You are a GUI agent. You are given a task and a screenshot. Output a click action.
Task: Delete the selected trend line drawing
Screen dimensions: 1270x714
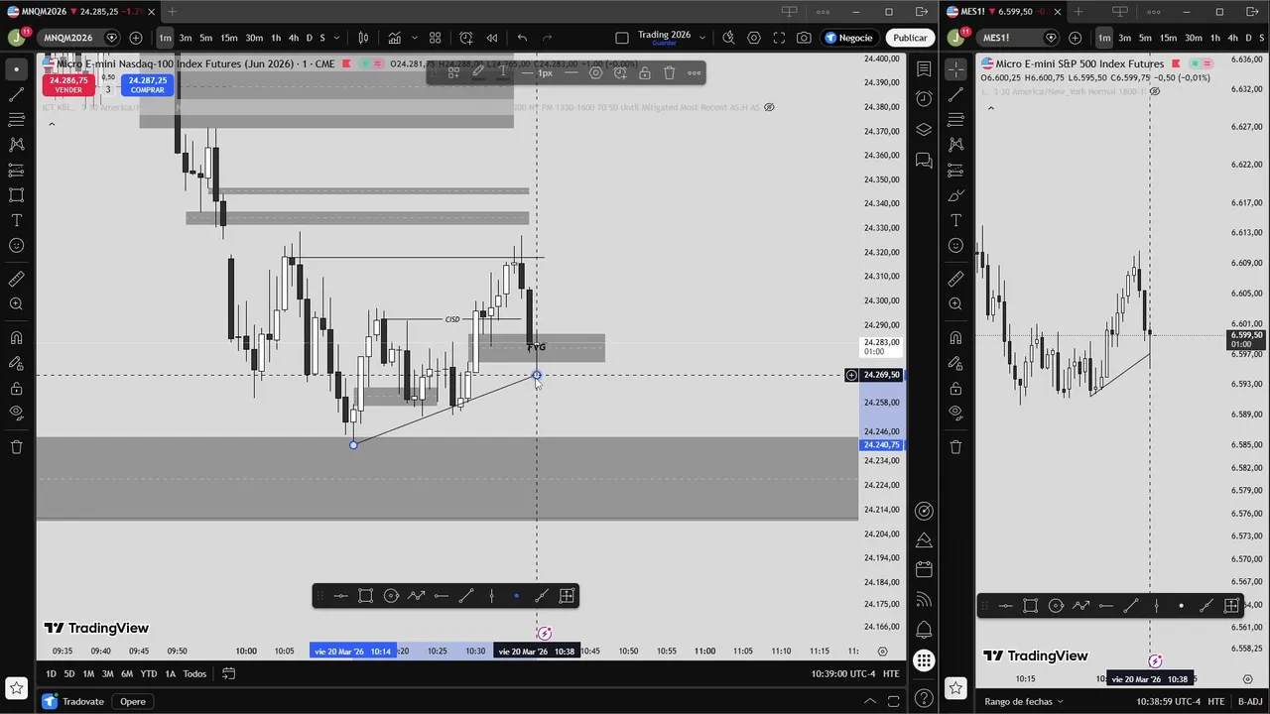pos(670,72)
